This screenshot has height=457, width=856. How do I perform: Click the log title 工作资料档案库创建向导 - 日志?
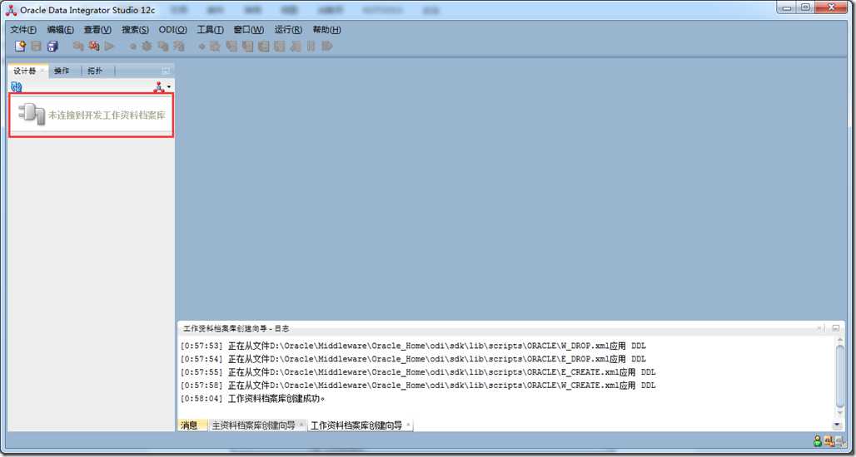(x=236, y=328)
